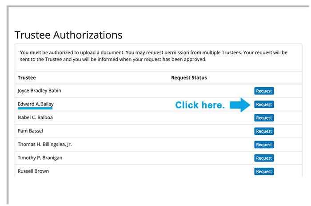311x206 pixels.
Task: Request authorization from Joyce Bradley Babin
Action: (264, 91)
